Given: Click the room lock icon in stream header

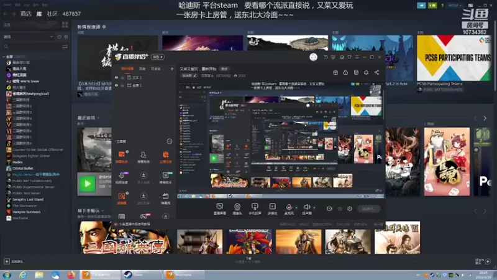Looking at the screenshot, I should tap(345, 72).
